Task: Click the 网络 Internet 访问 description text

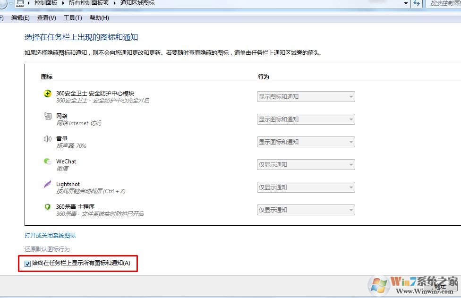Action: (78, 123)
